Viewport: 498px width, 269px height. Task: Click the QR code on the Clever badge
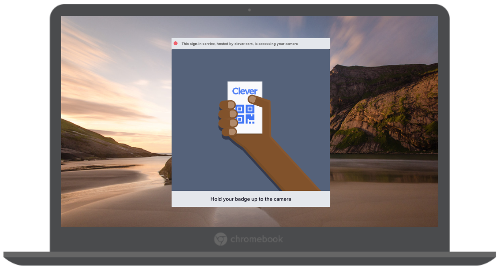click(246, 113)
